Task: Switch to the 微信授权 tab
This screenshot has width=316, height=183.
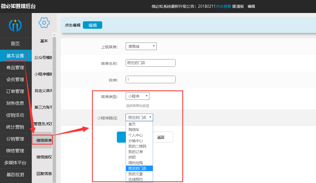Action: pos(44,156)
